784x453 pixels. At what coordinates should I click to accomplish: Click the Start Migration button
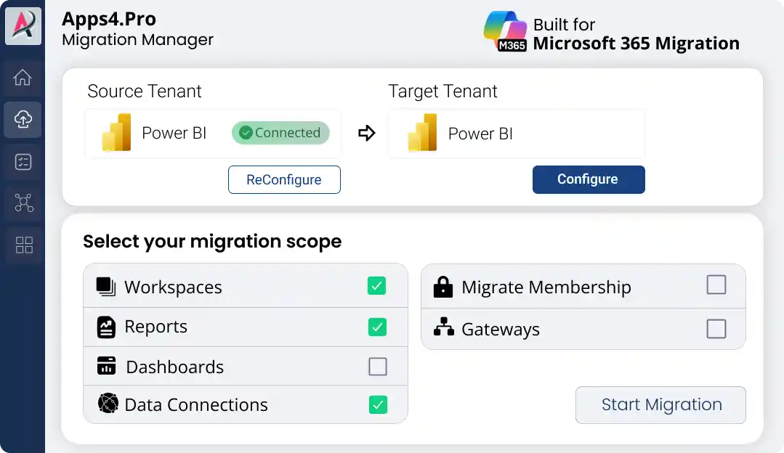pos(660,404)
